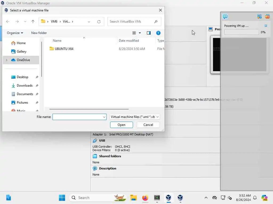
Task: Click the navigation pane vertical scrollbar
Action: 41,59
